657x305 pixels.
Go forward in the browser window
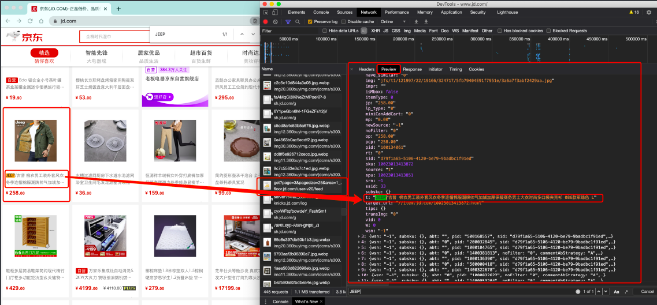(19, 21)
